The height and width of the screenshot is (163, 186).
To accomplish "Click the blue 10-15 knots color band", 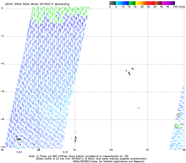I will point(126,3).
